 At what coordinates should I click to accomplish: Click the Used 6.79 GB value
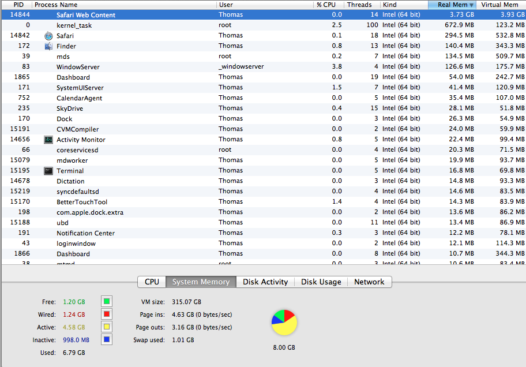pyautogui.click(x=74, y=353)
